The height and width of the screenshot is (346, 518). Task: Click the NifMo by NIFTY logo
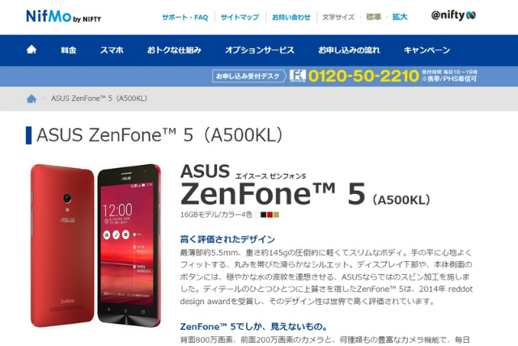[x=63, y=16]
